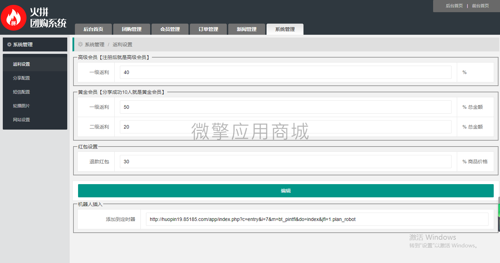500x263 pixels.
Task: Click the 添加到定时器 label
Action: click(x=121, y=219)
